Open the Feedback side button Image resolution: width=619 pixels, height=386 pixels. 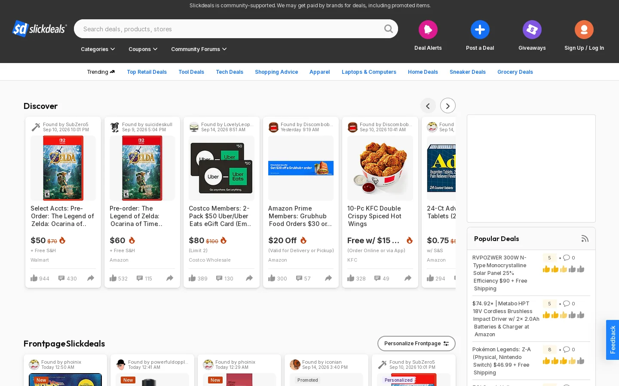(x=613, y=340)
